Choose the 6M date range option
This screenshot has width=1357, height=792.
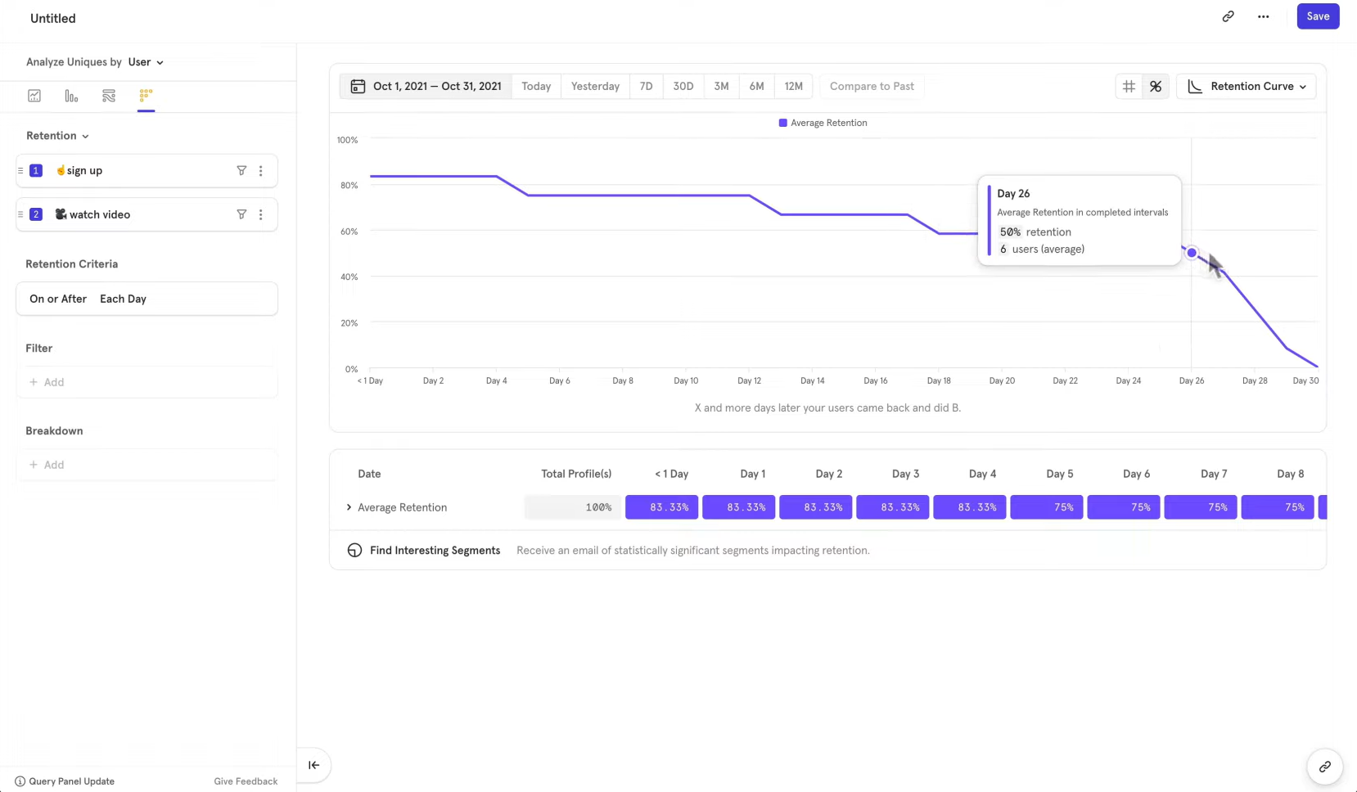tap(756, 86)
